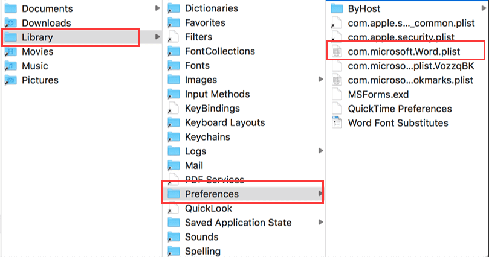Click the Sounds folder icon

(x=173, y=236)
